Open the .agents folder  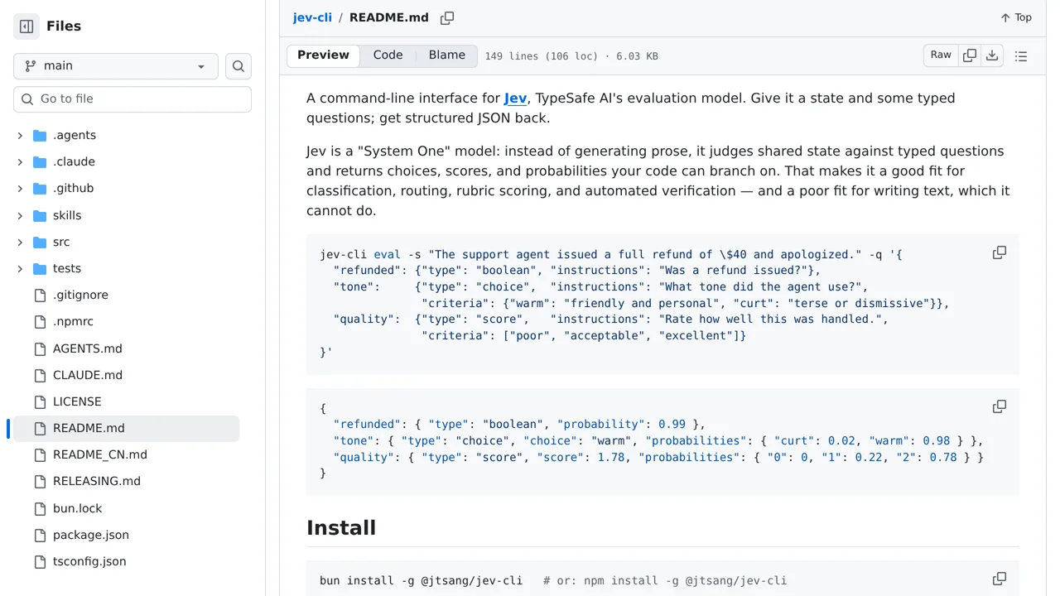[75, 136]
